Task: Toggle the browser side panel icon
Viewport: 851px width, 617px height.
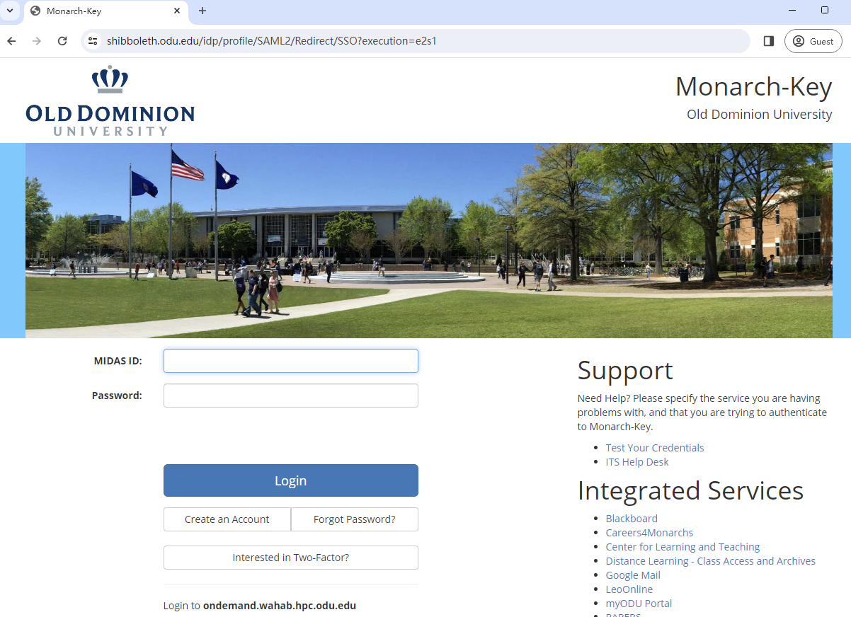Action: coord(769,41)
